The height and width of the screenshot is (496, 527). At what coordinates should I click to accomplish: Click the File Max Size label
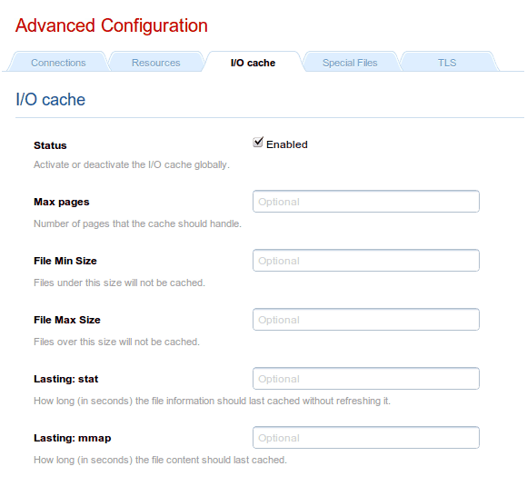click(x=67, y=320)
